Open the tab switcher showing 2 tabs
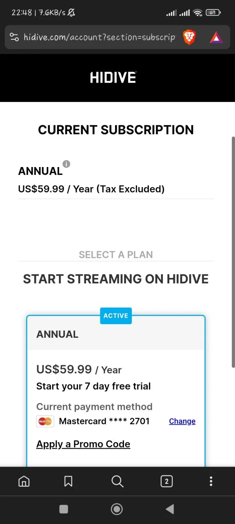Viewport: 235px width, 524px height. [x=166, y=481]
